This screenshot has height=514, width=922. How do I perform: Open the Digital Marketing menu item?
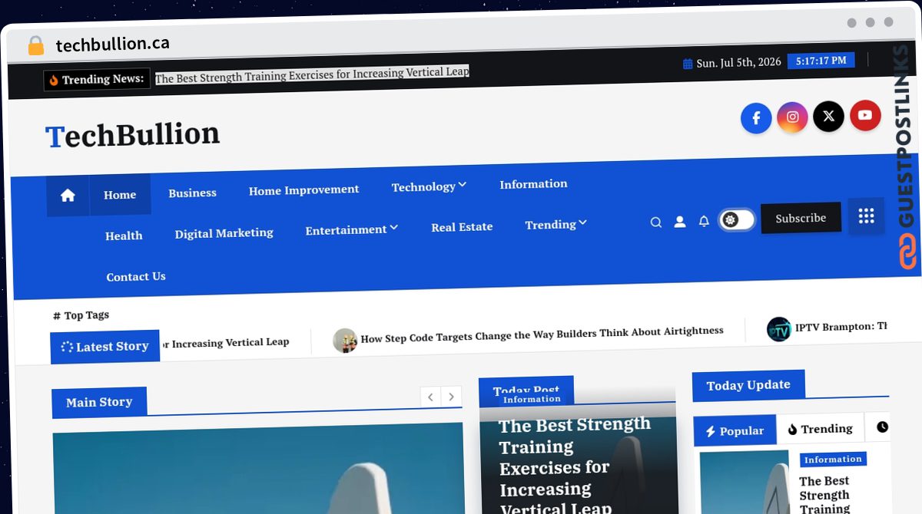(x=224, y=233)
